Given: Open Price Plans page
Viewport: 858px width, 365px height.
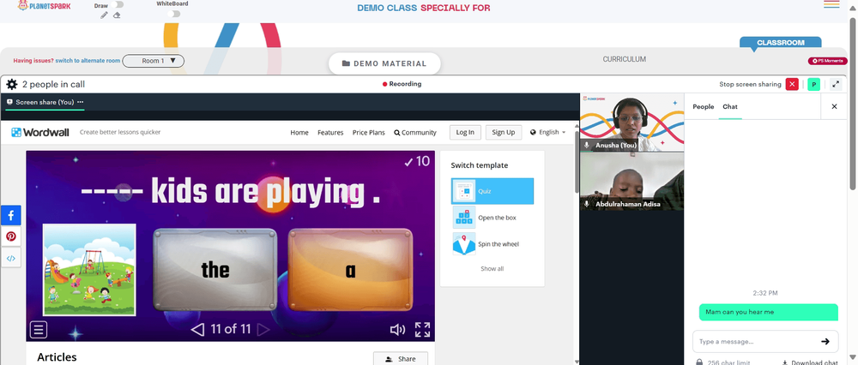Looking at the screenshot, I should coord(368,132).
